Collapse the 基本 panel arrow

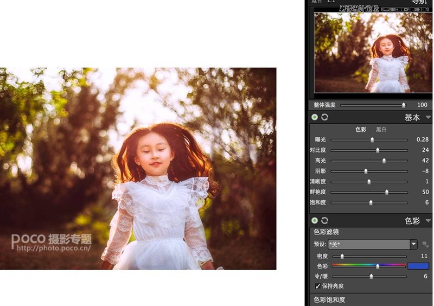(x=428, y=117)
